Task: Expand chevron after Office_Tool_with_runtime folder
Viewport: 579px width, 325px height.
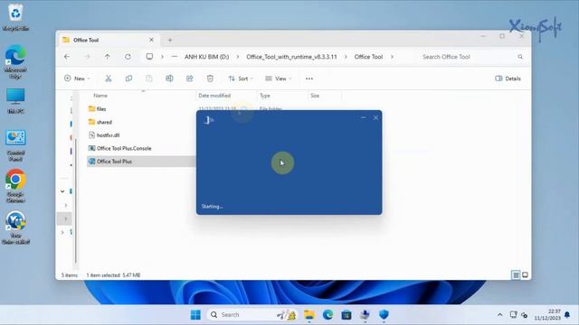Action: click(x=346, y=57)
